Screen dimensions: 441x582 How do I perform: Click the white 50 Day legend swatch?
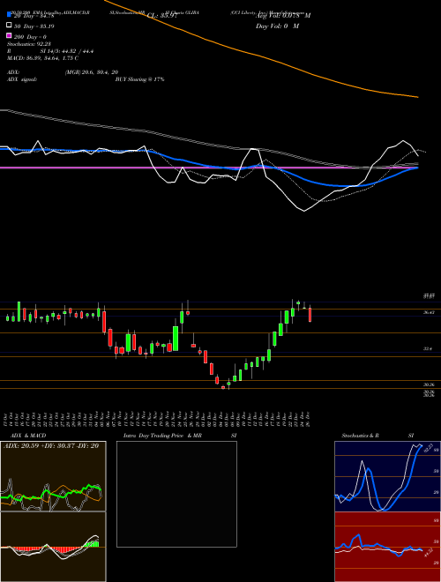9,26
